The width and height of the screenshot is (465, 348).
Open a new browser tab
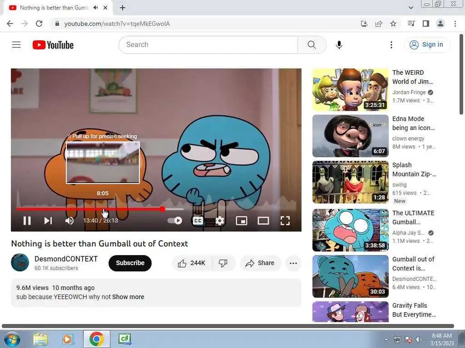pyautogui.click(x=123, y=8)
